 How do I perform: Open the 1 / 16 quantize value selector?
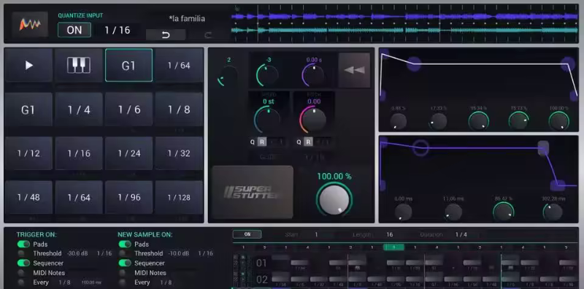coord(118,30)
